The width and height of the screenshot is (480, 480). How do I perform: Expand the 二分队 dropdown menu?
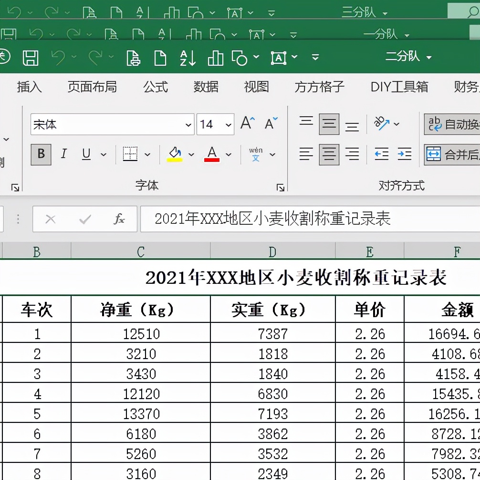[428, 56]
